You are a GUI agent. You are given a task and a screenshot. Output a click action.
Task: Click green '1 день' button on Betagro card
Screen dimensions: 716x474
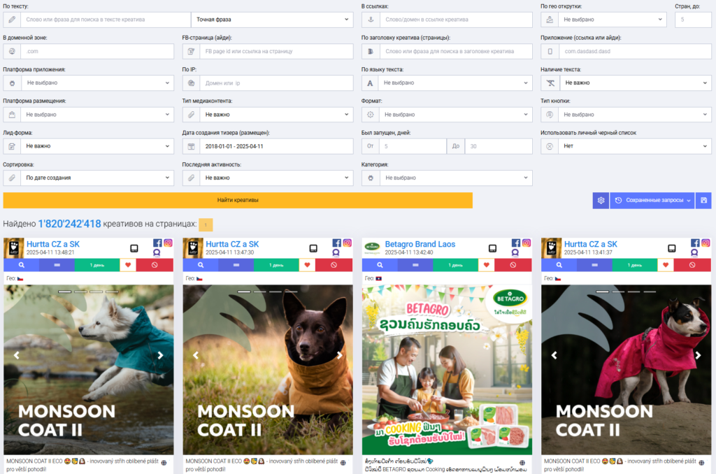pos(456,265)
